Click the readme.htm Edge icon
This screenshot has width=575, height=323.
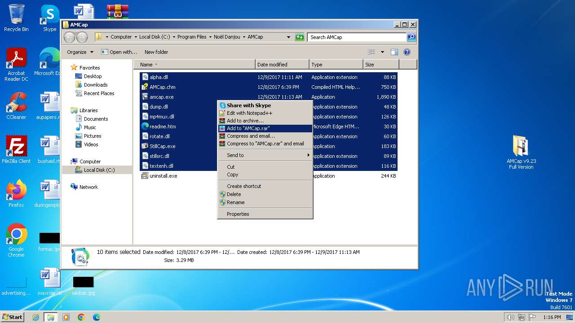point(145,127)
